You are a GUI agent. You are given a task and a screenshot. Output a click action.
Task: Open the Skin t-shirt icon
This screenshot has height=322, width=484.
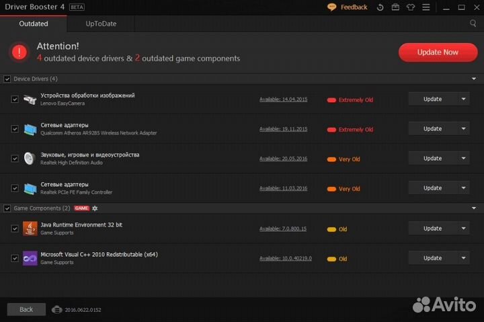(411, 7)
